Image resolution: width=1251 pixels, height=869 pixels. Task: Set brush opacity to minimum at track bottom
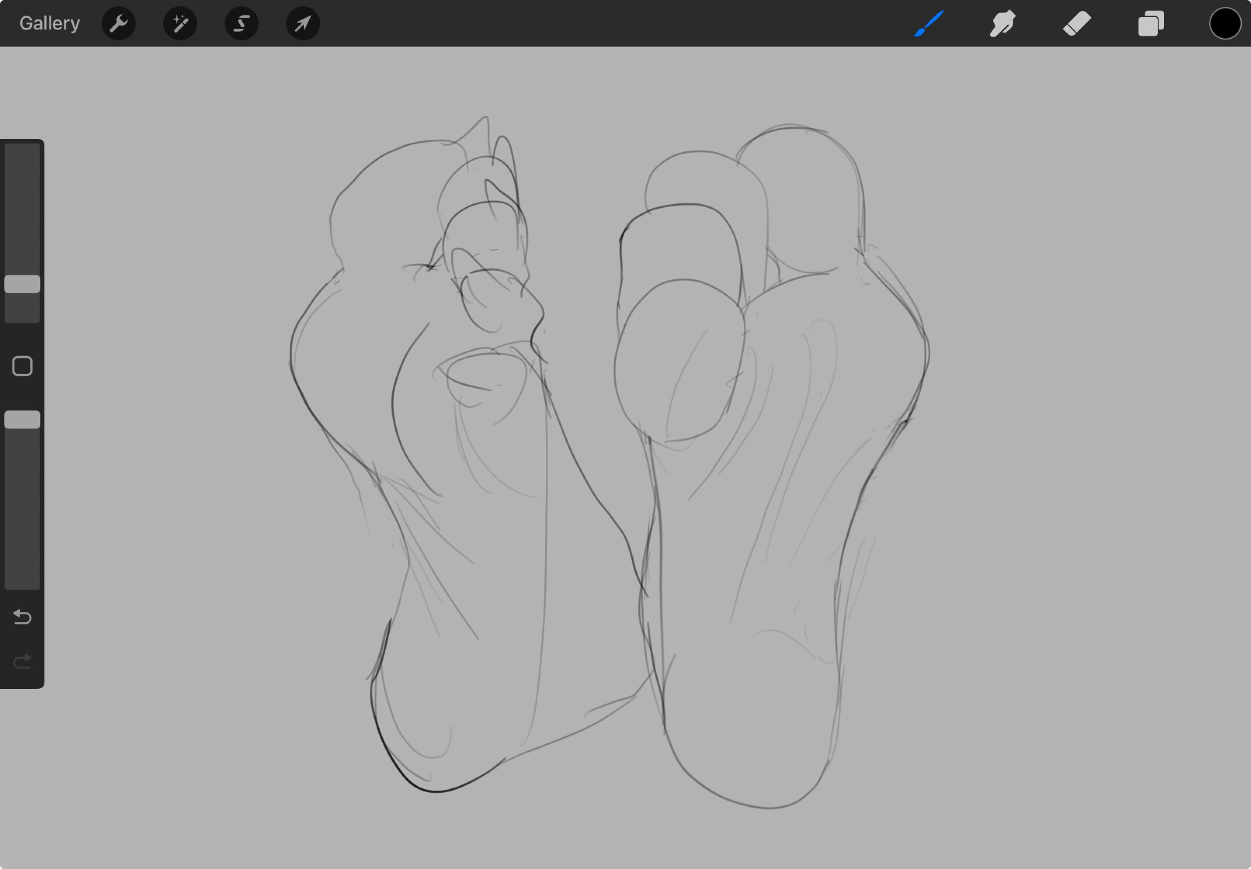(x=23, y=586)
